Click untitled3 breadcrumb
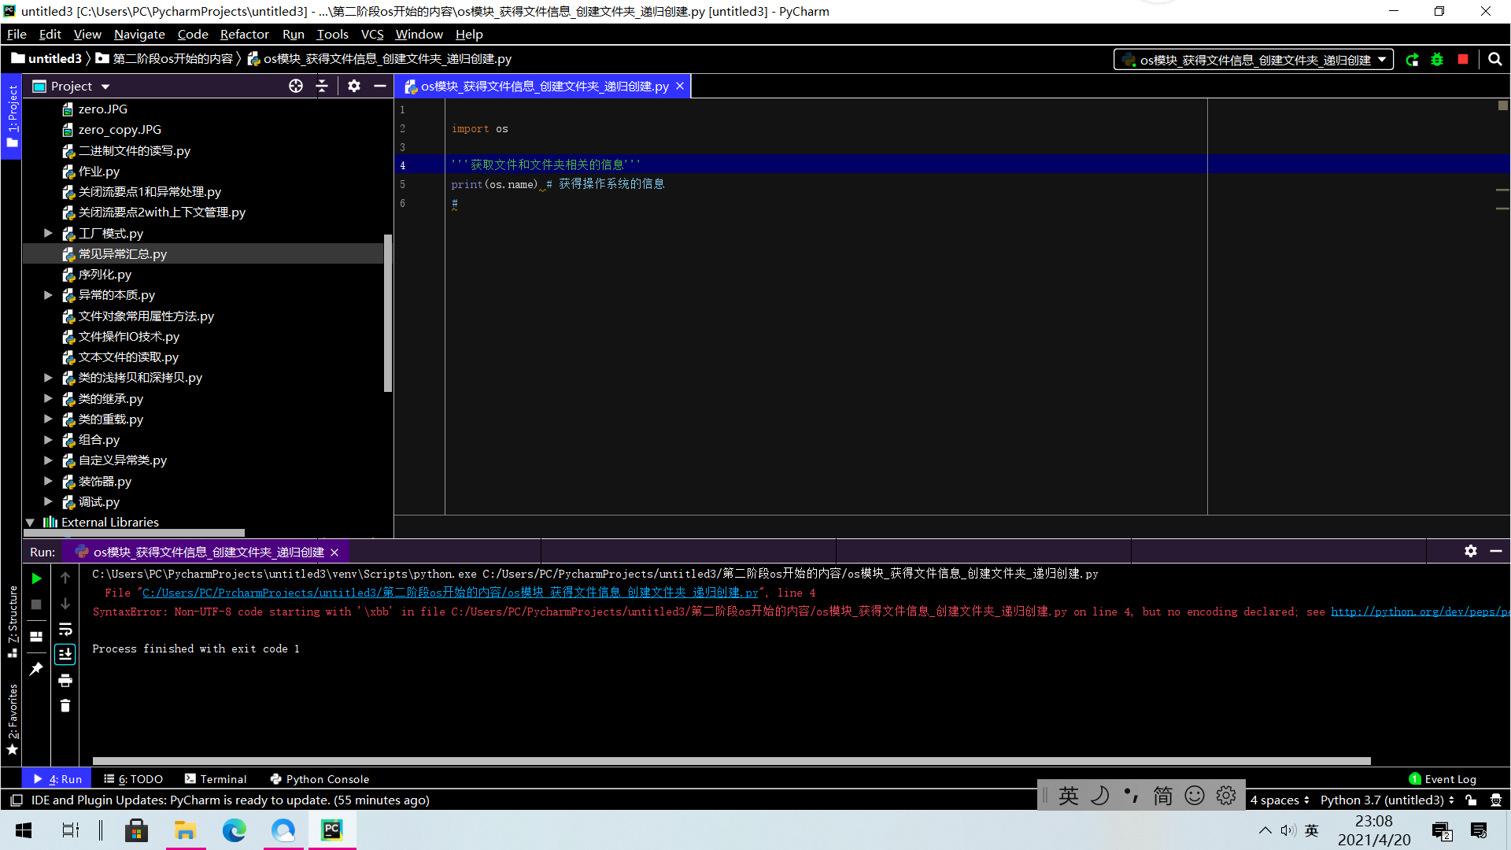Screen dimensions: 1511x850 [46, 59]
